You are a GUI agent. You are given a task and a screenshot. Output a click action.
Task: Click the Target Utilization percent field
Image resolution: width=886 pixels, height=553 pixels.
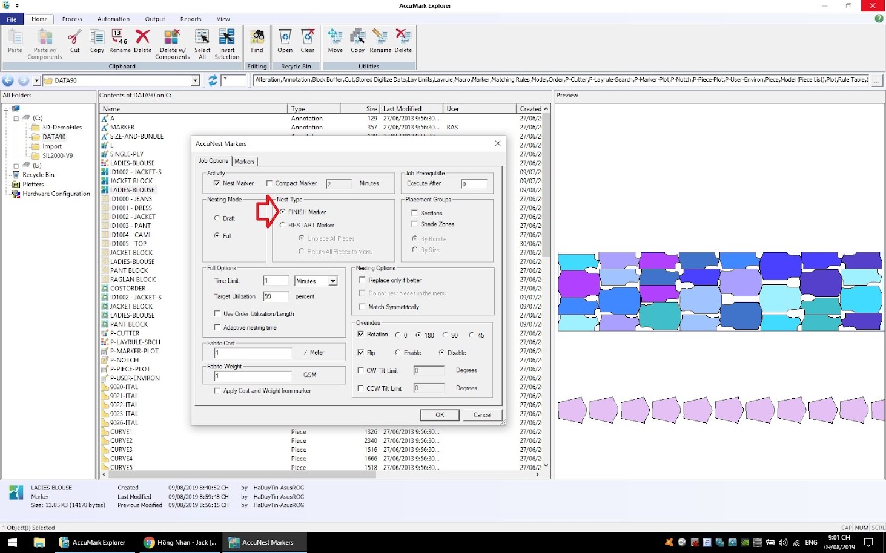pos(276,296)
